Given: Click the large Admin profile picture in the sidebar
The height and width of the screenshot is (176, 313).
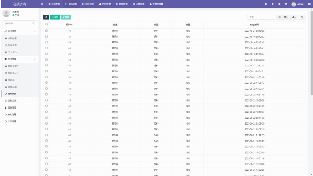Looking at the screenshot, I should tap(6, 14).
